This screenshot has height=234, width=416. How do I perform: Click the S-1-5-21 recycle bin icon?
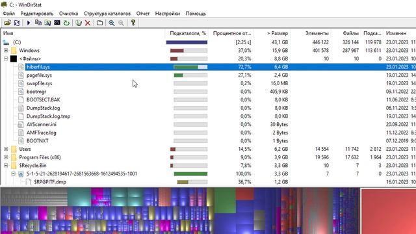coord(21,174)
